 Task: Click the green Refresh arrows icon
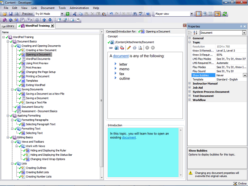(225, 14)
